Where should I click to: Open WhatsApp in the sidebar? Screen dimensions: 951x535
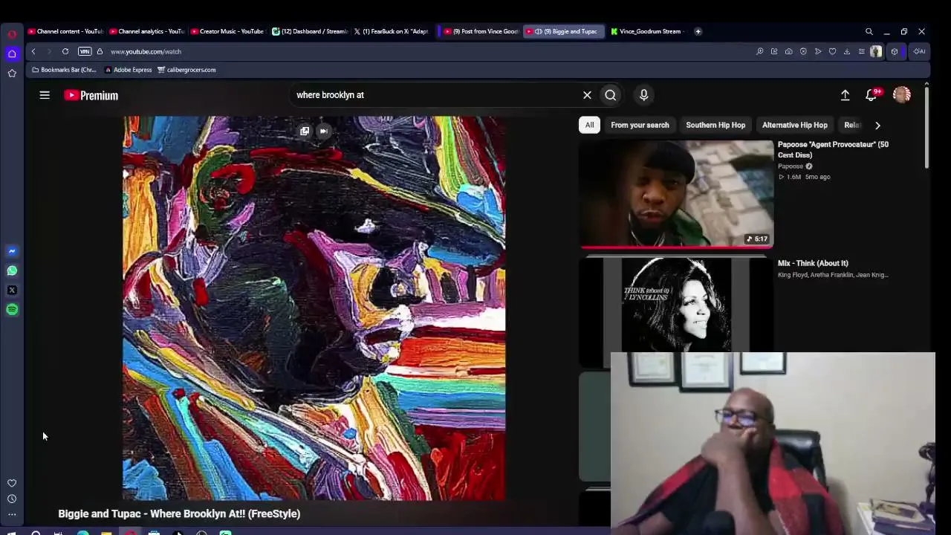click(12, 270)
